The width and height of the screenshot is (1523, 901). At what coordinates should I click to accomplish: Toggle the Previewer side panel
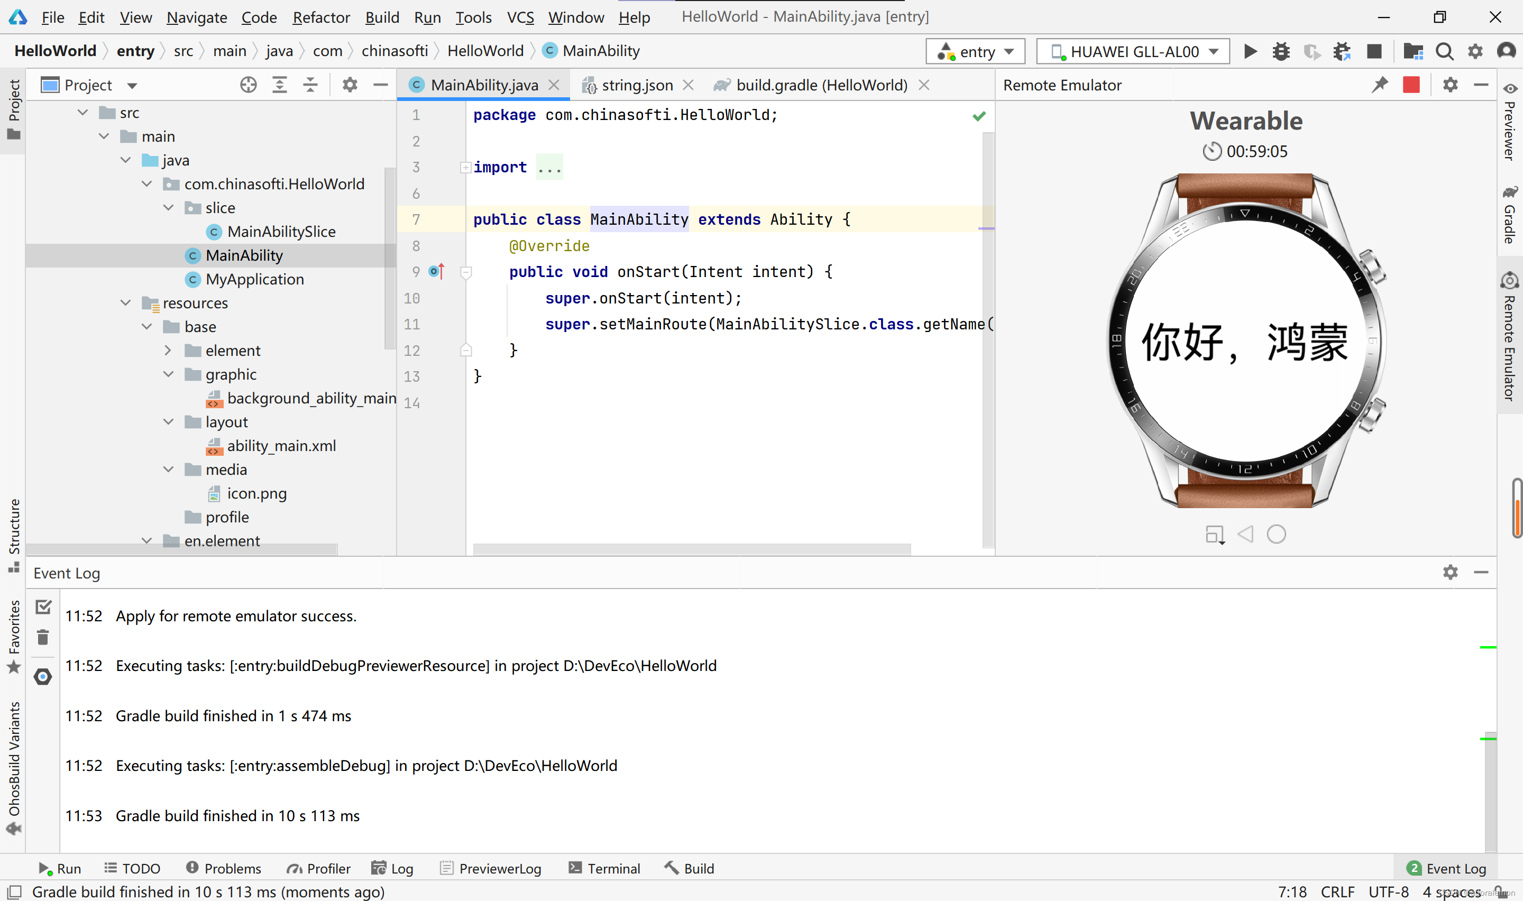(x=1510, y=122)
